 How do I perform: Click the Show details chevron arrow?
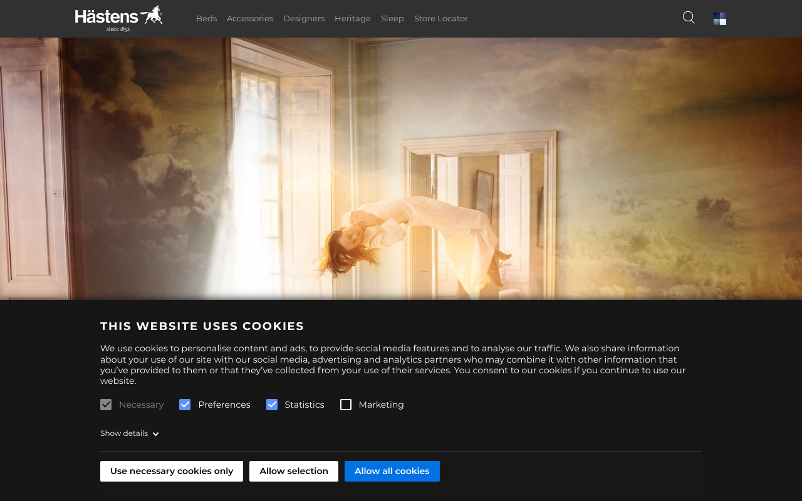pyautogui.click(x=155, y=434)
